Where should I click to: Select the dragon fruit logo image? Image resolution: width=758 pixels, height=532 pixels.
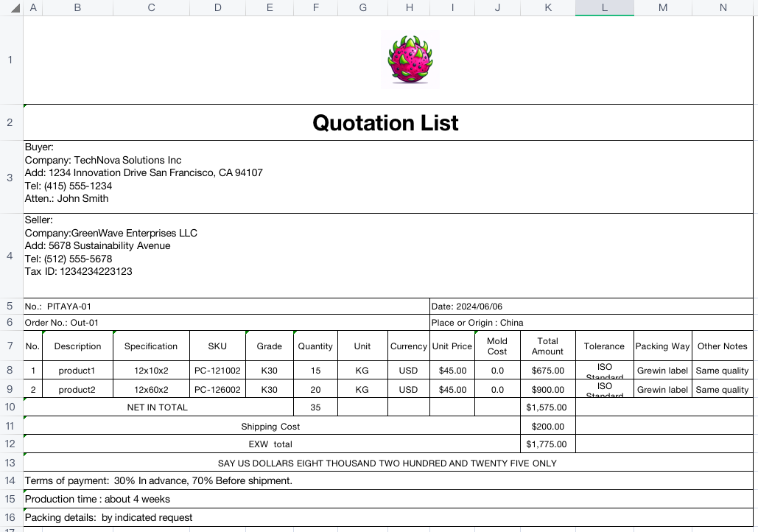[410, 60]
